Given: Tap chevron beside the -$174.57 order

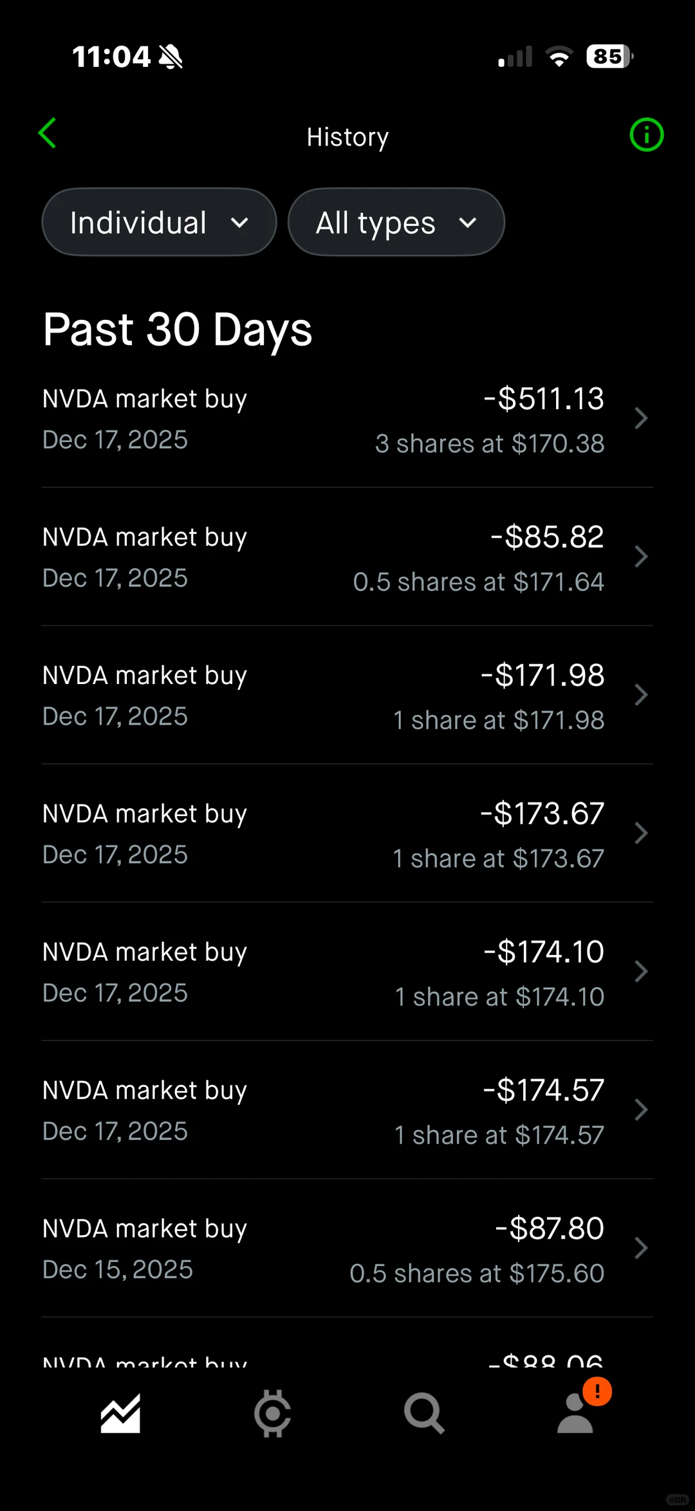Looking at the screenshot, I should pos(640,1111).
